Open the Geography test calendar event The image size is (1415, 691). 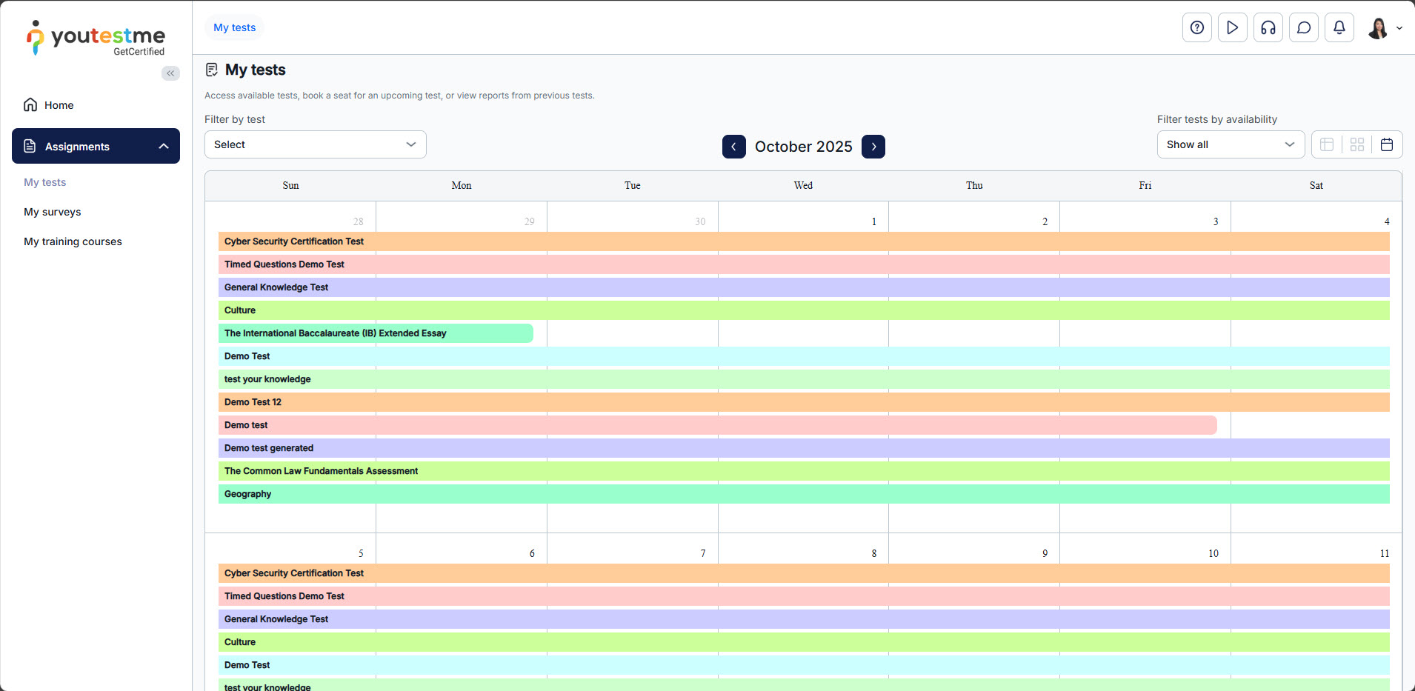pyautogui.click(x=248, y=494)
